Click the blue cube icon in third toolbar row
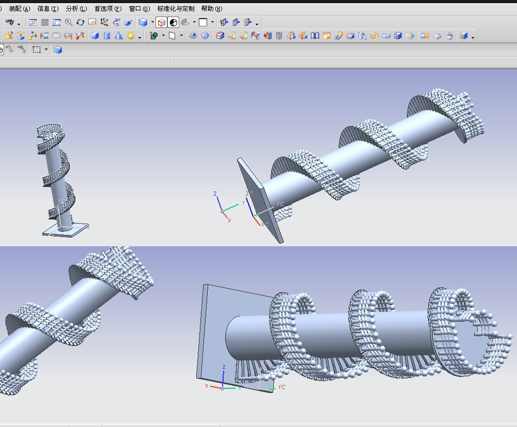517x427 pixels. (x=58, y=50)
